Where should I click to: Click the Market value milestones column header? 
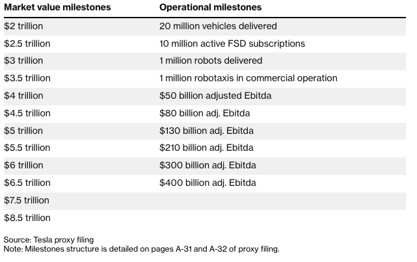[x=57, y=8]
